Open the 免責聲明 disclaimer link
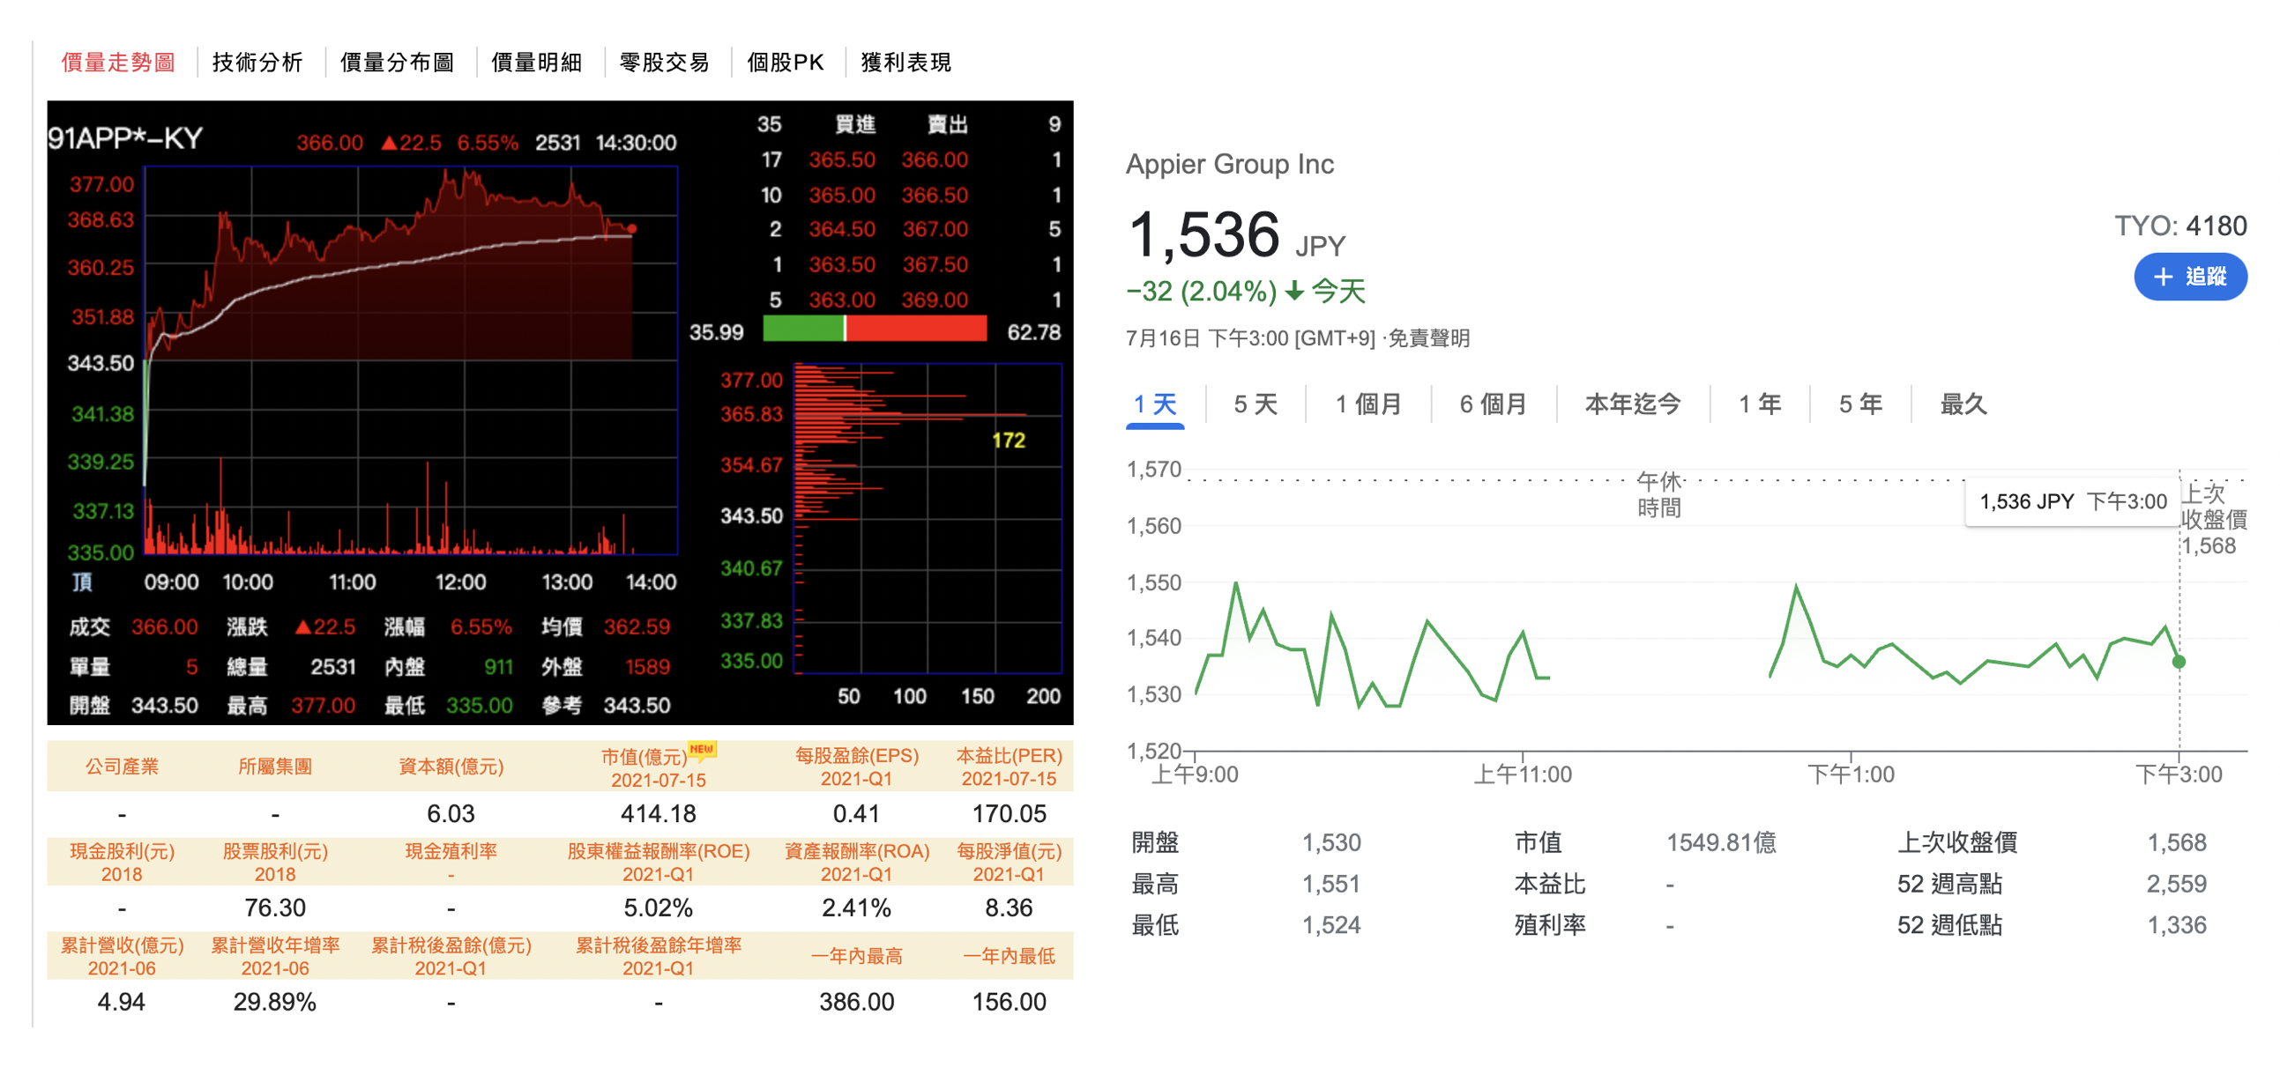The image size is (2280, 1082). coord(1428,339)
